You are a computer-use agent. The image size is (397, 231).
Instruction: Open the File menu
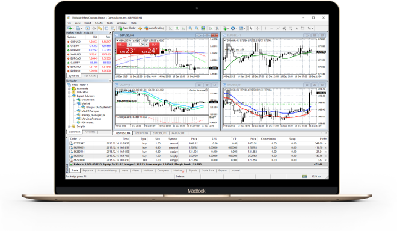(69, 23)
